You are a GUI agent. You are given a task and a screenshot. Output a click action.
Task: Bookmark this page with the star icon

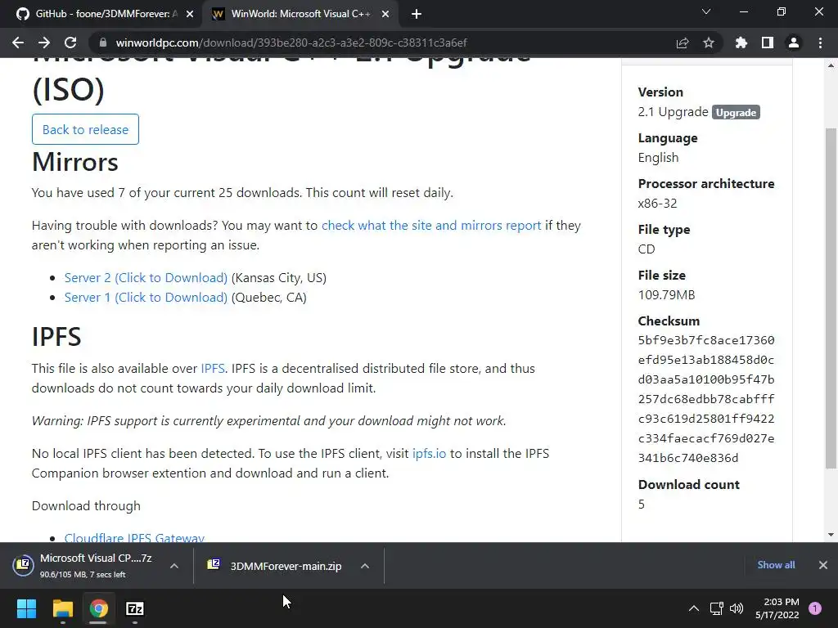[x=709, y=43]
